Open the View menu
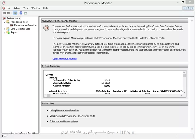The image size is (195, 139). 26,8
